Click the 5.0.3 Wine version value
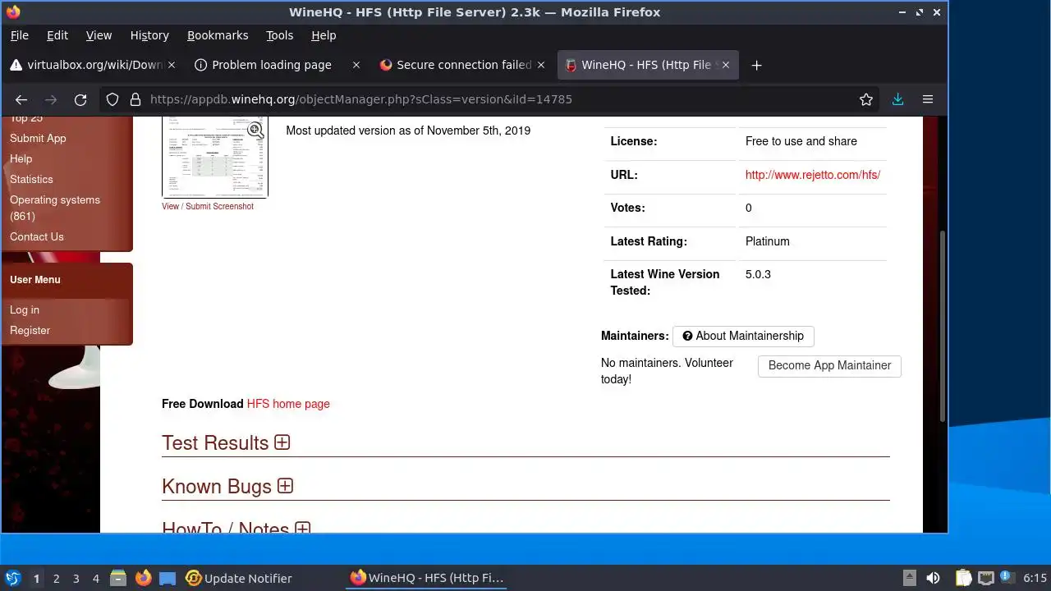The image size is (1051, 591). click(x=758, y=274)
